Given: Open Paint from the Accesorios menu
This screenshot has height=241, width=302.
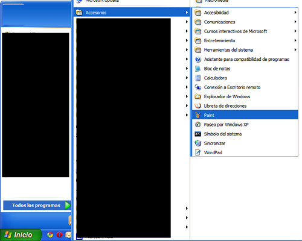Looking at the screenshot, I should 245,115.
